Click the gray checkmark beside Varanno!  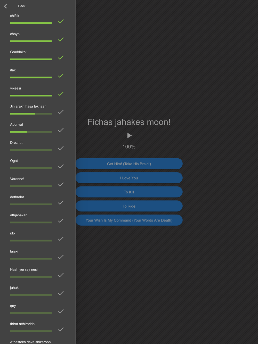[x=61, y=184]
